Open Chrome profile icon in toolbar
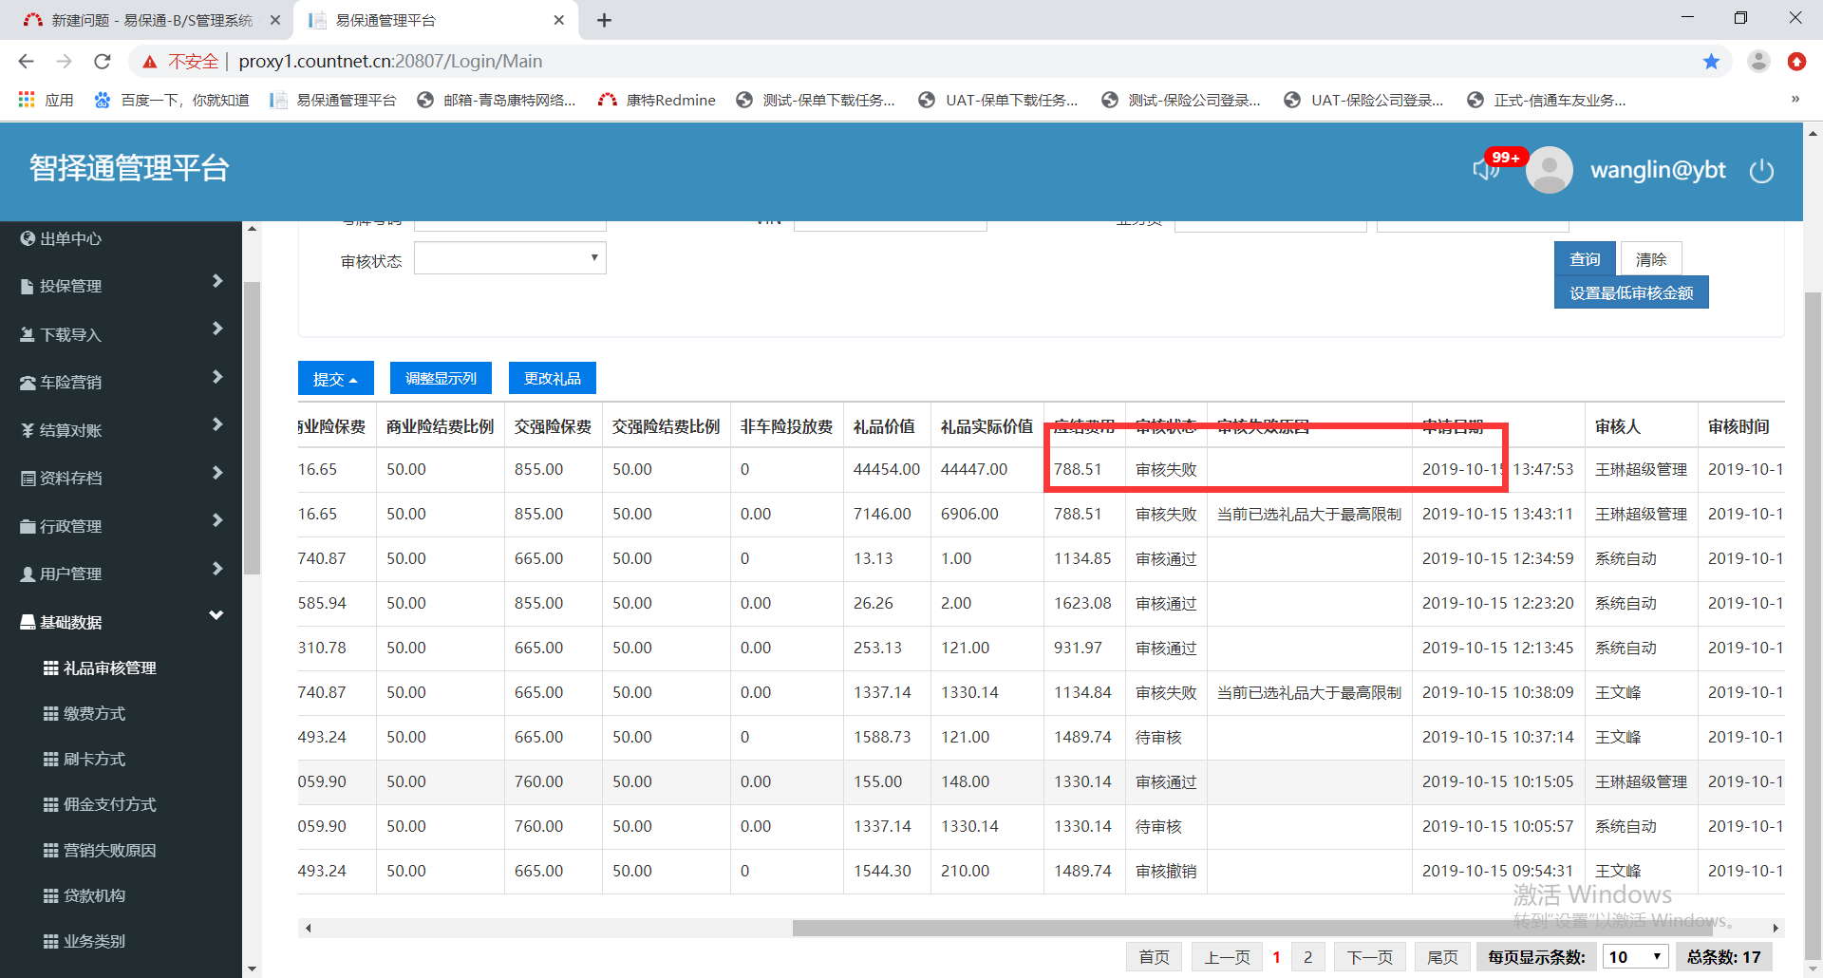1823x978 pixels. [x=1758, y=62]
